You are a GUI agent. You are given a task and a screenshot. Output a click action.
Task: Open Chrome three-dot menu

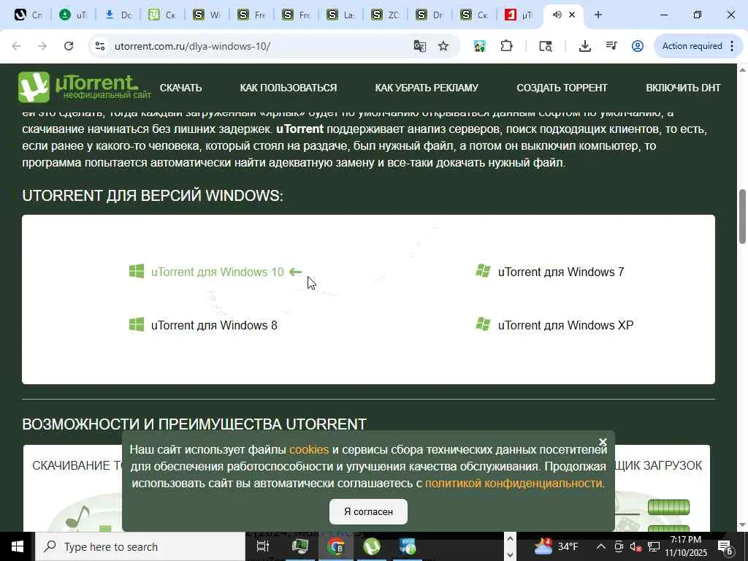[x=732, y=46]
